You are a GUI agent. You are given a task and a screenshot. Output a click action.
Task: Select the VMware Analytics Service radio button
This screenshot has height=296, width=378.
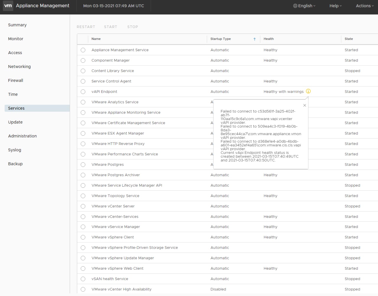point(83,102)
